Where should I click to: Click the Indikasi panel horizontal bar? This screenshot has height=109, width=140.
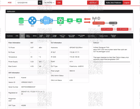pyautogui.click(x=112, y=62)
